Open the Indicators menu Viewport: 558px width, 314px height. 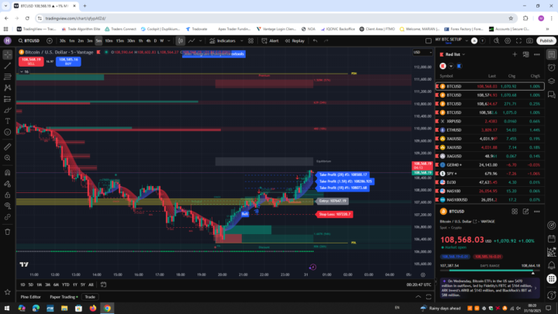click(x=222, y=41)
